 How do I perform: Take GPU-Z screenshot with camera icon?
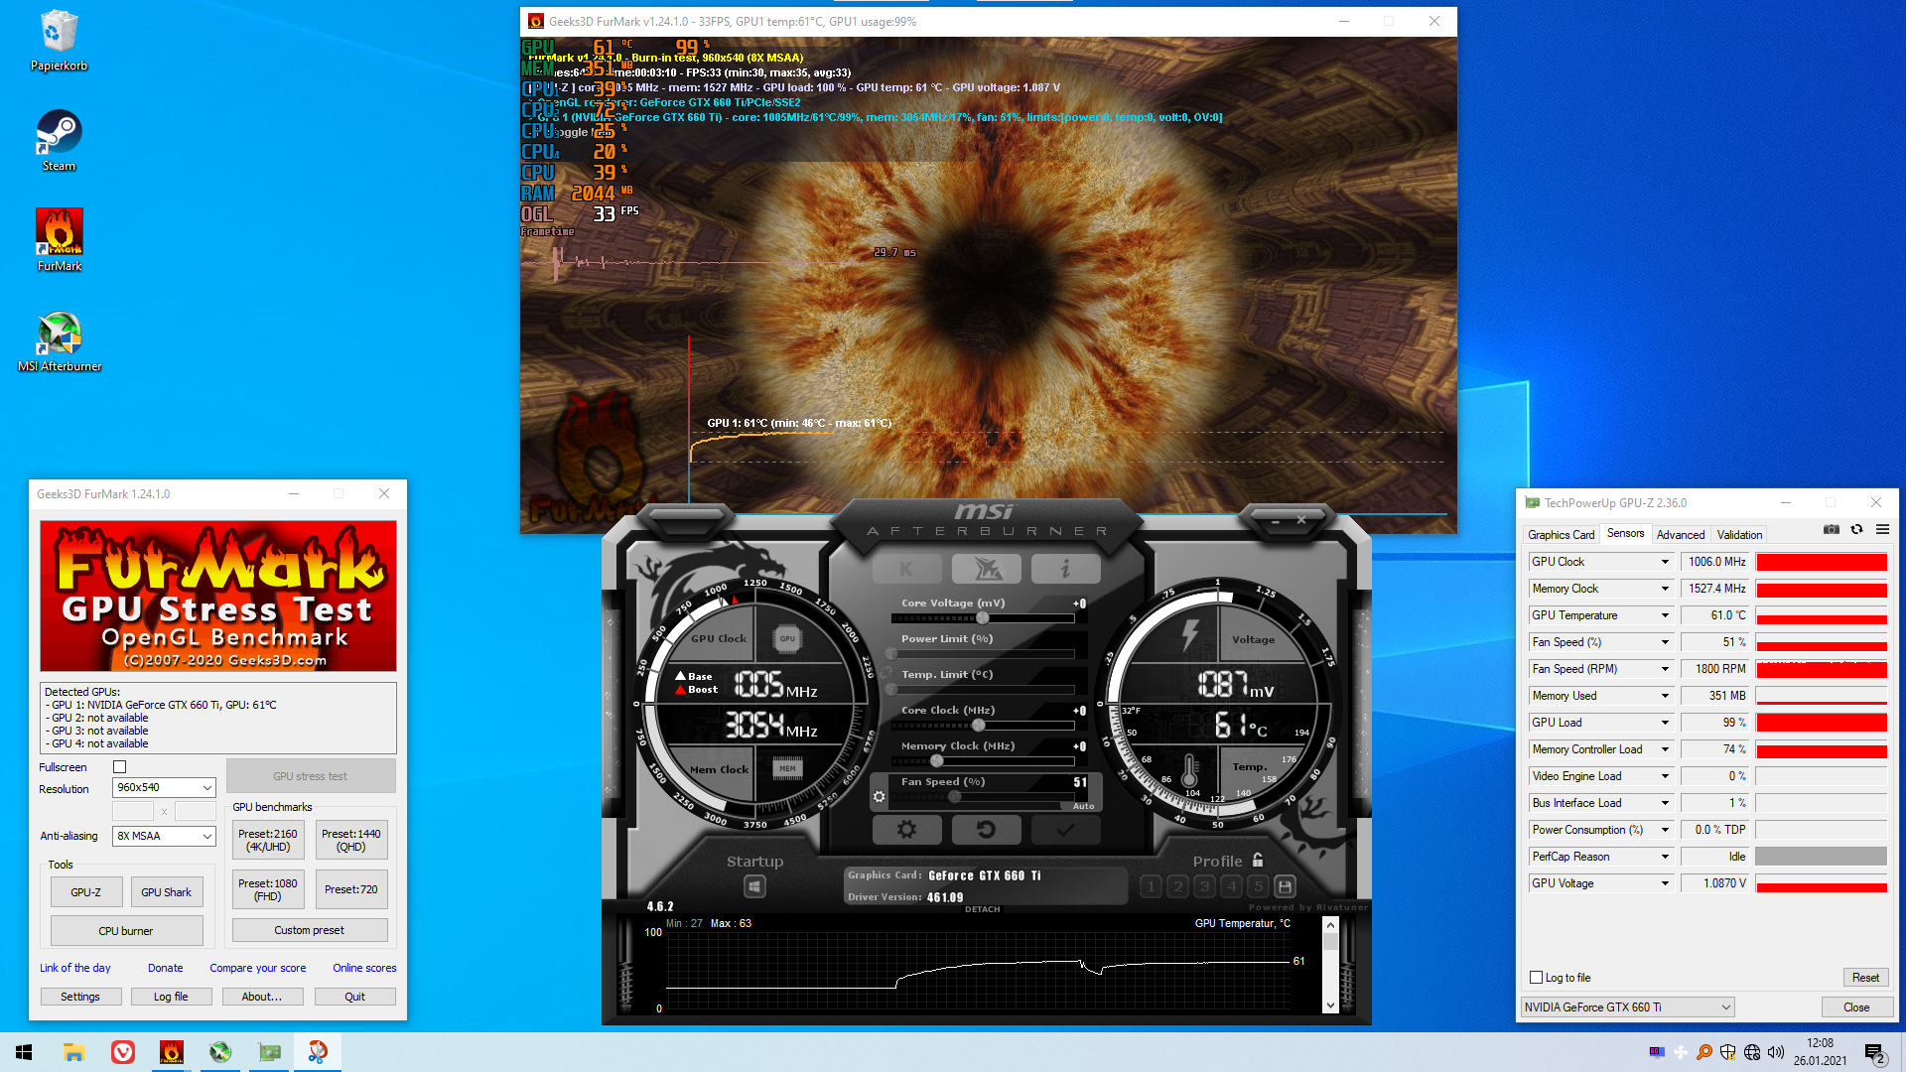point(1832,530)
